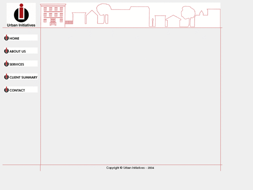Click the icon beside SERVICES
Image resolution: width=253 pixels, height=190 pixels.
pos(6,63)
